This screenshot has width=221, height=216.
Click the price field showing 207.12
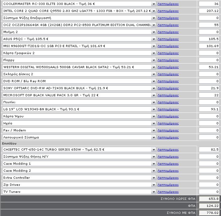click(209, 11)
